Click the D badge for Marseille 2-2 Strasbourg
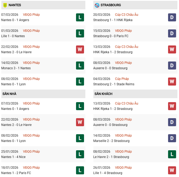179x177 pixels. [x=172, y=138]
